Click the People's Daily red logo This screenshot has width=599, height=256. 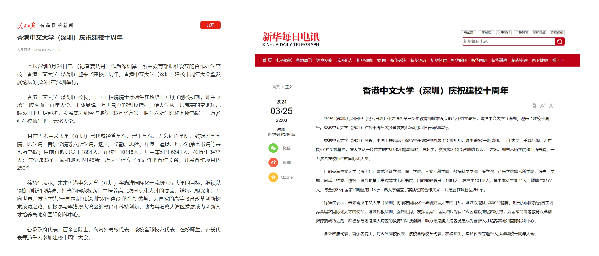point(26,25)
